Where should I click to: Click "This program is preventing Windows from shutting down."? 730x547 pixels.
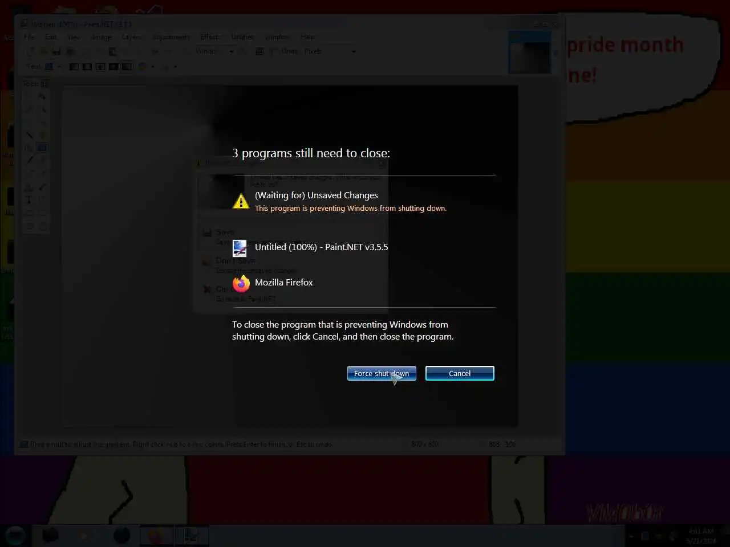[x=351, y=209]
